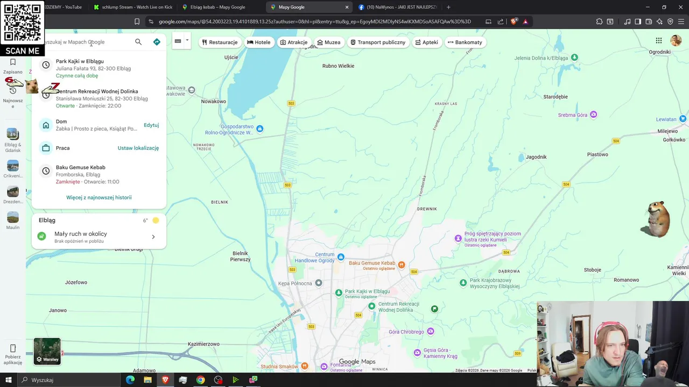Click the Kępa Północna gray marker

319,283
